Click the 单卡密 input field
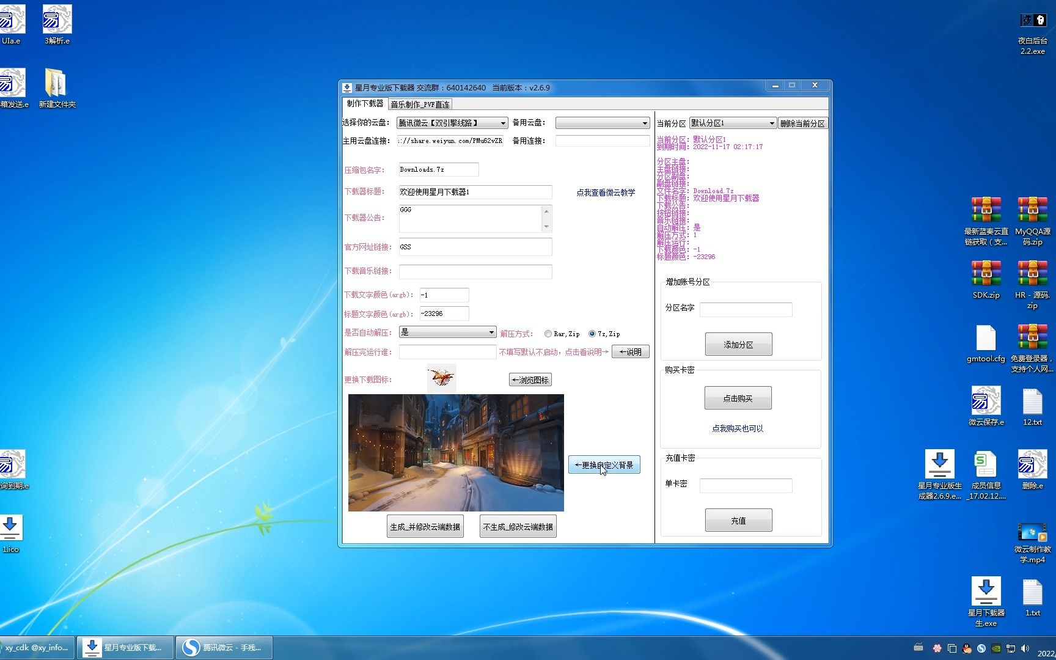This screenshot has width=1056, height=660. tap(746, 485)
